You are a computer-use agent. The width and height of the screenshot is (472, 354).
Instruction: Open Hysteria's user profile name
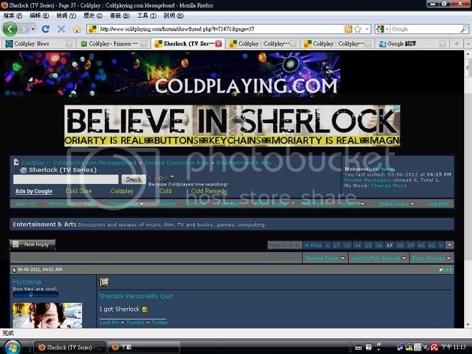coord(27,282)
